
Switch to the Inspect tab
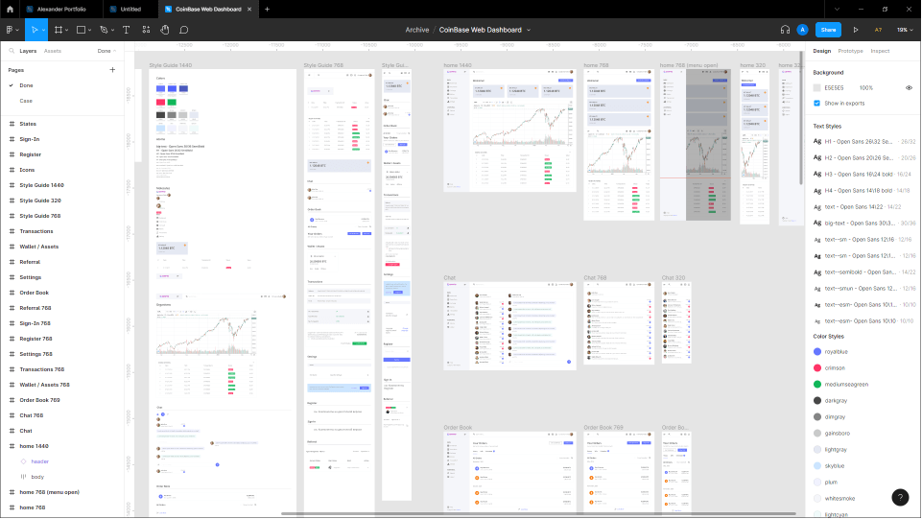pos(880,51)
